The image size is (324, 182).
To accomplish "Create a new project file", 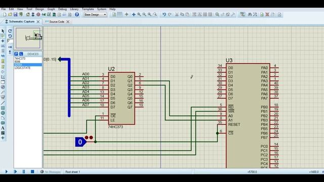I will 5,15.
